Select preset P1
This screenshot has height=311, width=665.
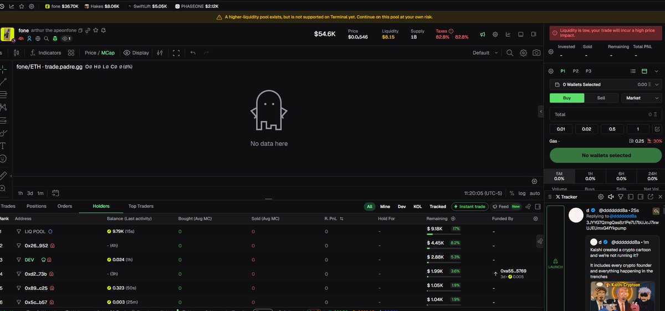pyautogui.click(x=563, y=71)
